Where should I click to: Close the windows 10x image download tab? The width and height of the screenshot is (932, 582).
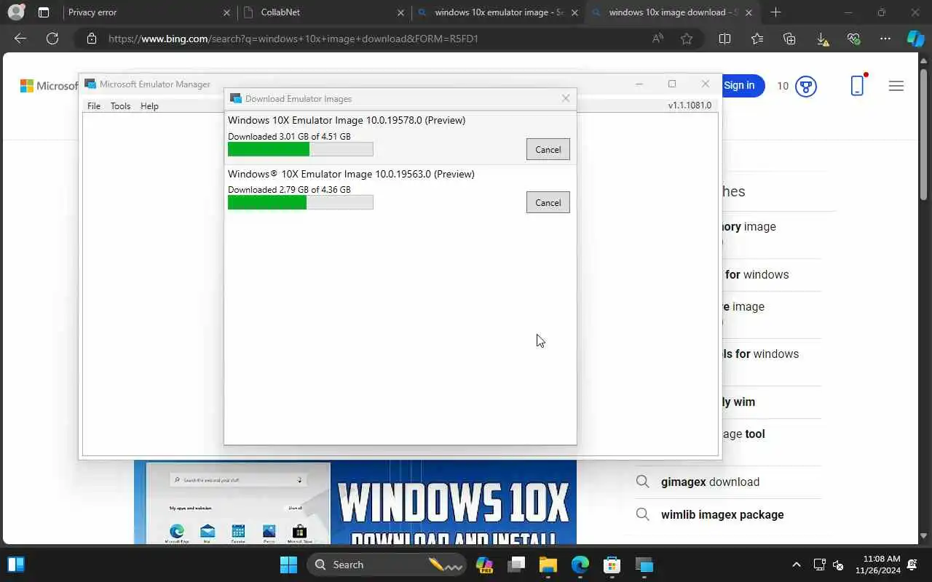[749, 12]
